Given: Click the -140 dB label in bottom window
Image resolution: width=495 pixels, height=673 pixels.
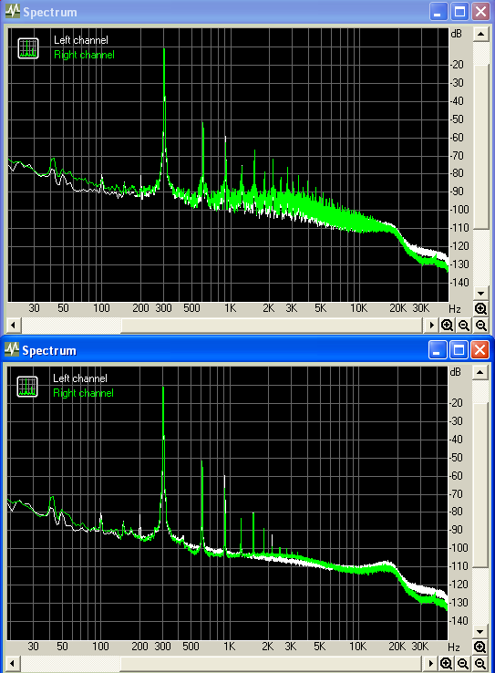Looking at the screenshot, I should (x=459, y=621).
